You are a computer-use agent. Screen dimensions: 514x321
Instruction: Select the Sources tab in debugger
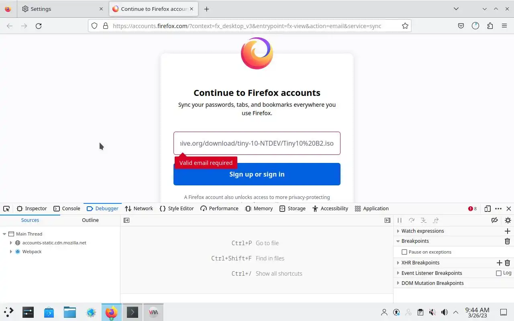coord(30,220)
